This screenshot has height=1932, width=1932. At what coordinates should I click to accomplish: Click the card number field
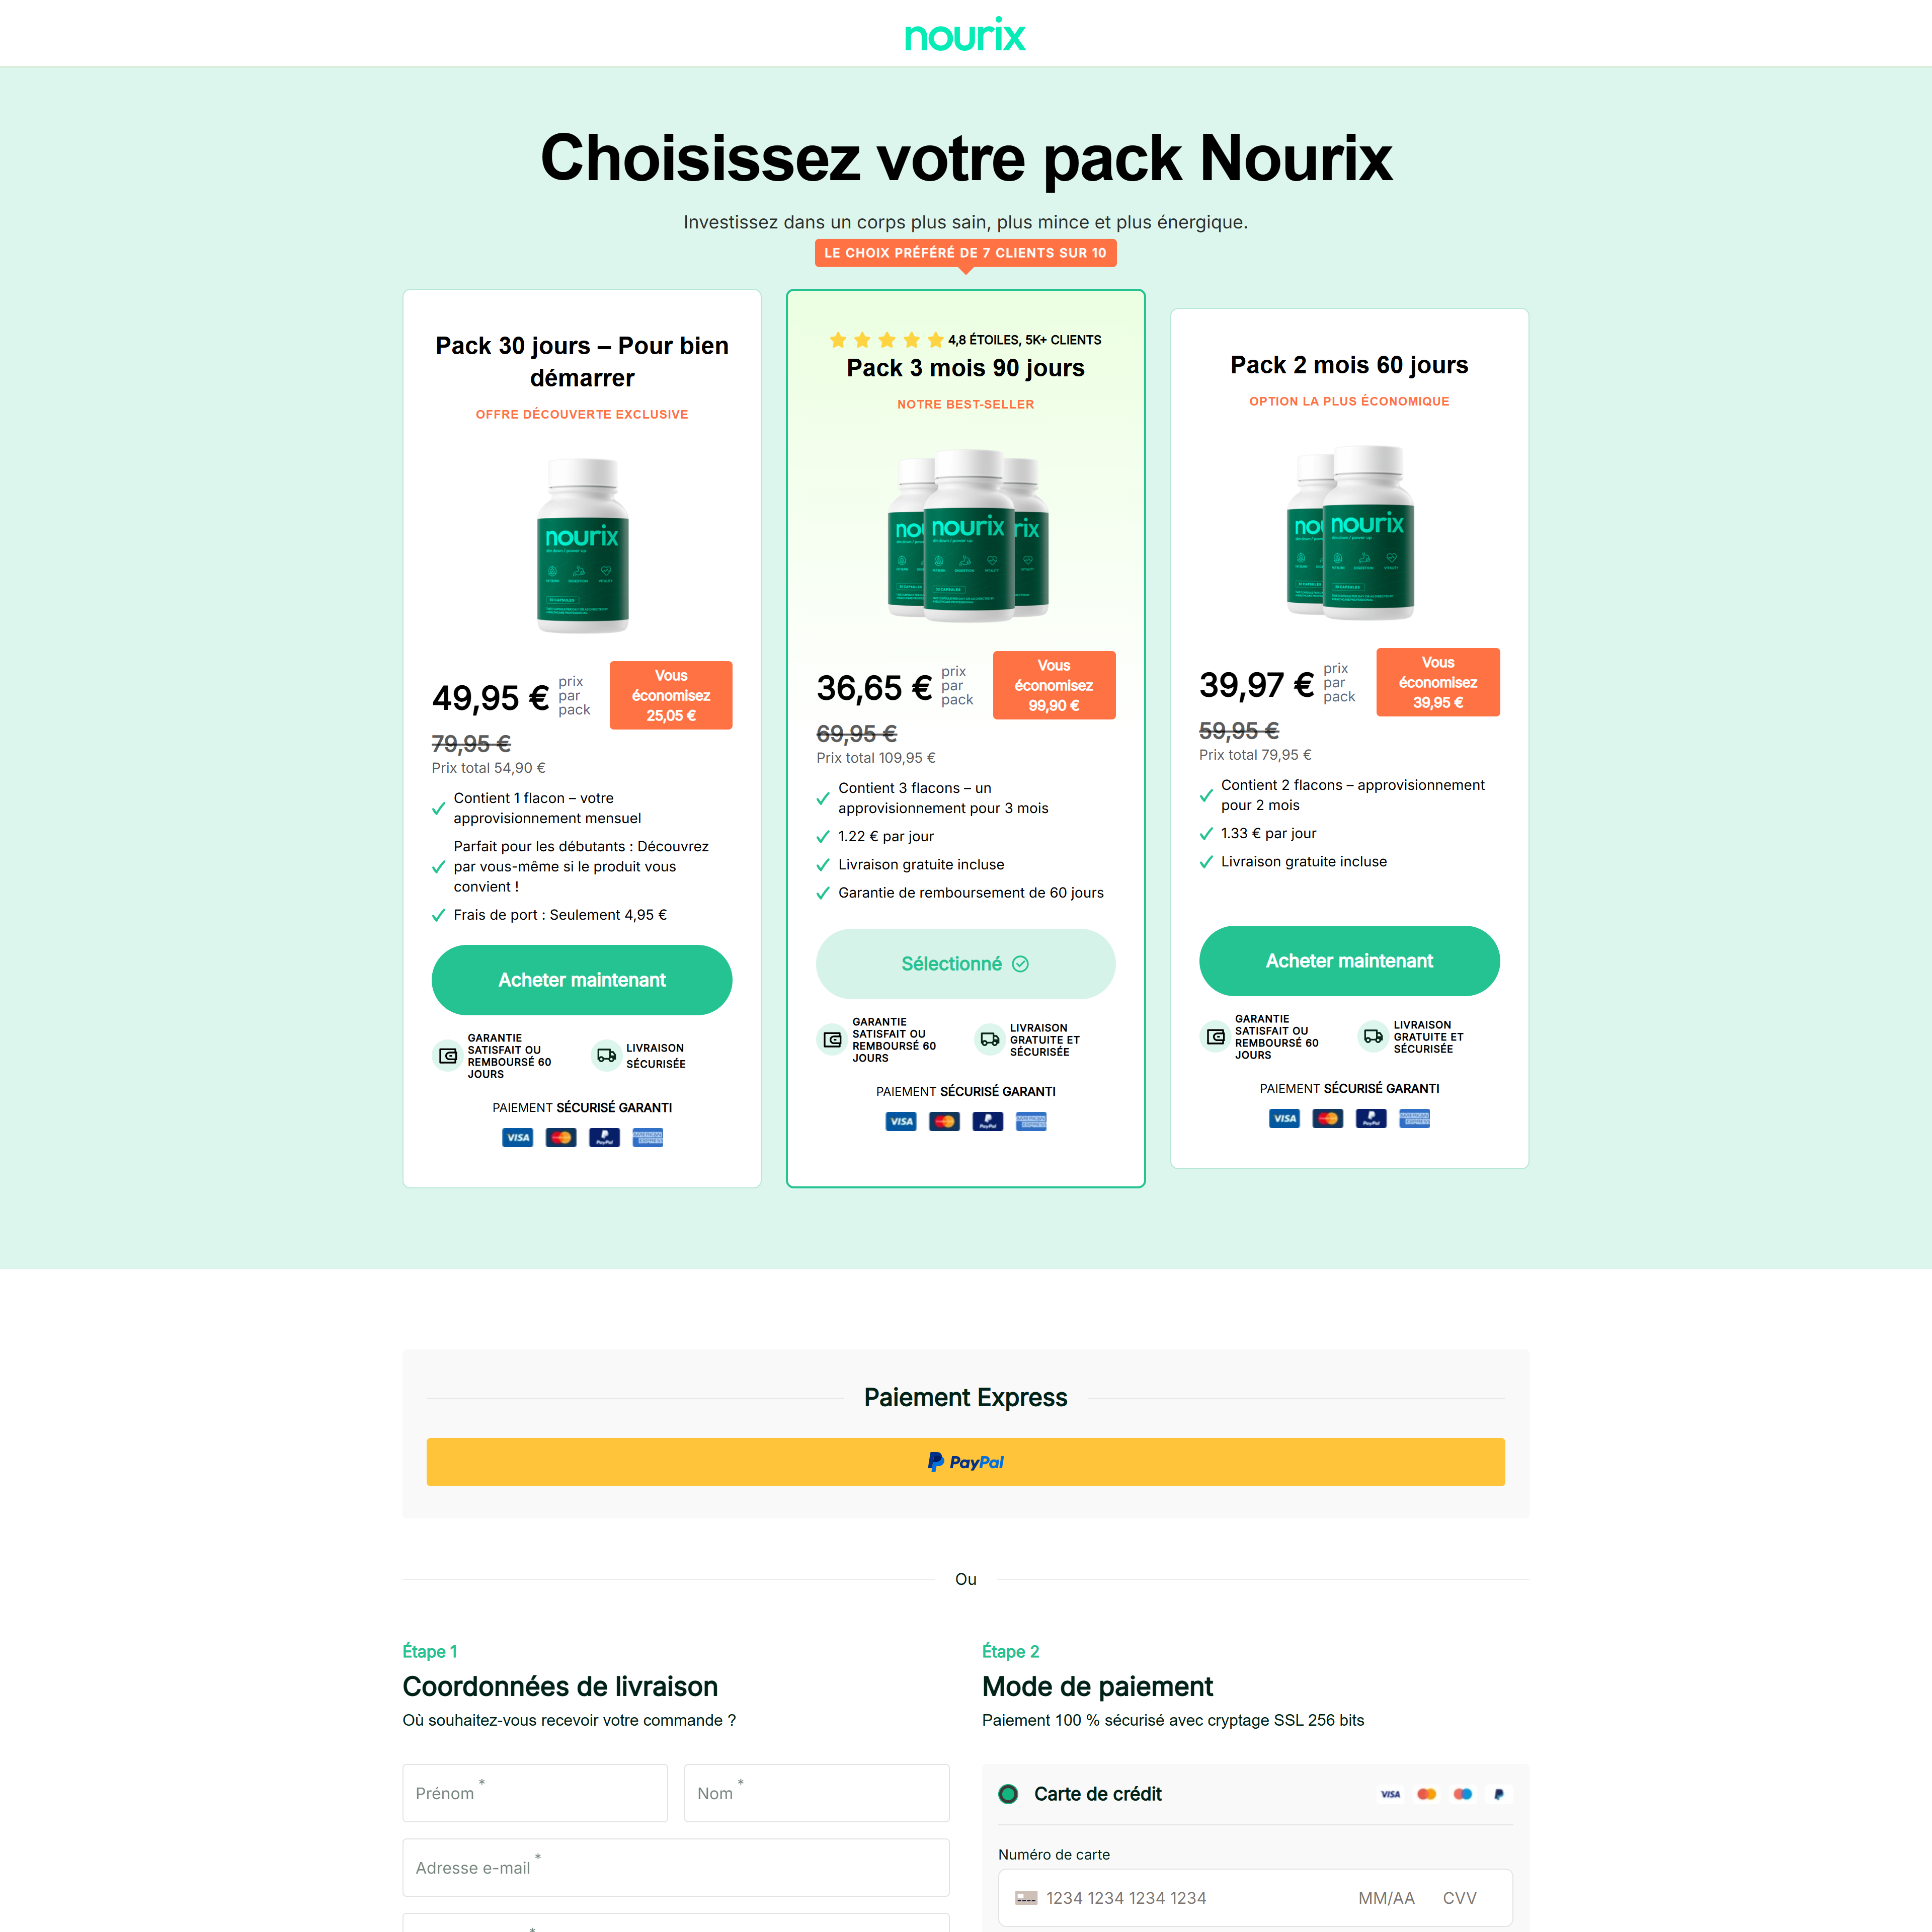coord(1180,1898)
